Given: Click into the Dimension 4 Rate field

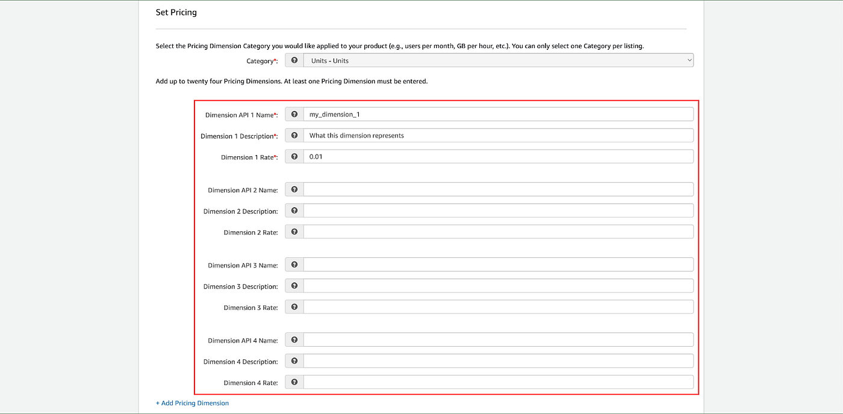Looking at the screenshot, I should (499, 382).
